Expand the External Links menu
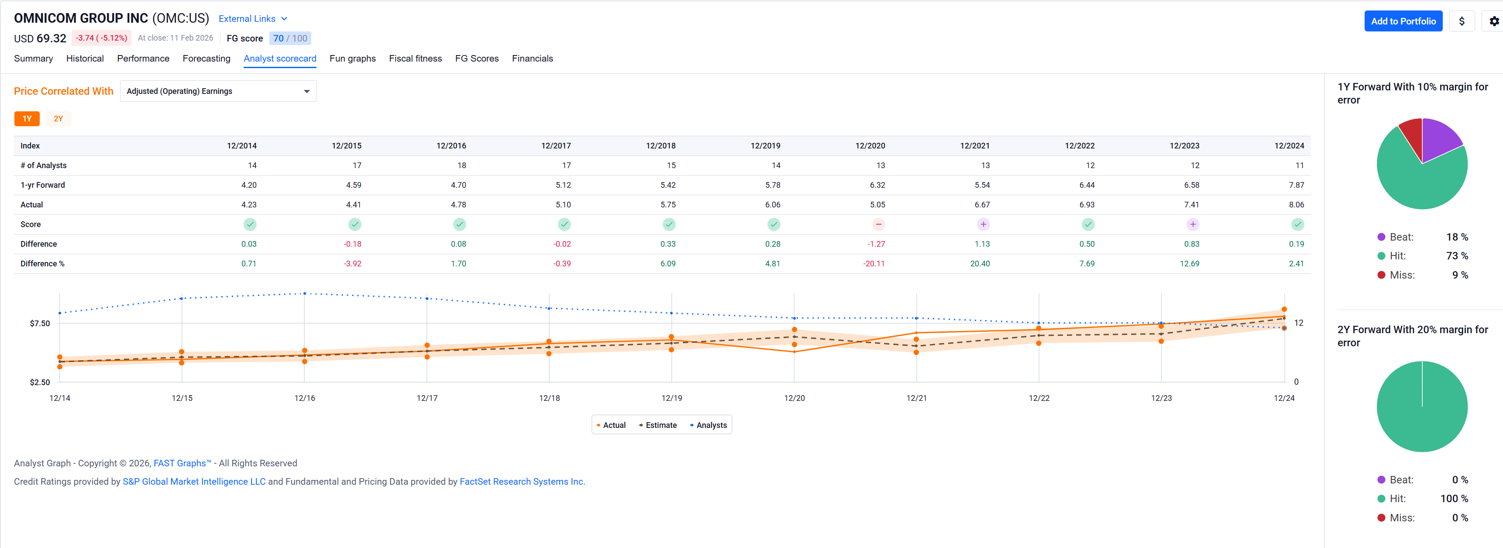This screenshot has width=1503, height=548. (x=253, y=19)
